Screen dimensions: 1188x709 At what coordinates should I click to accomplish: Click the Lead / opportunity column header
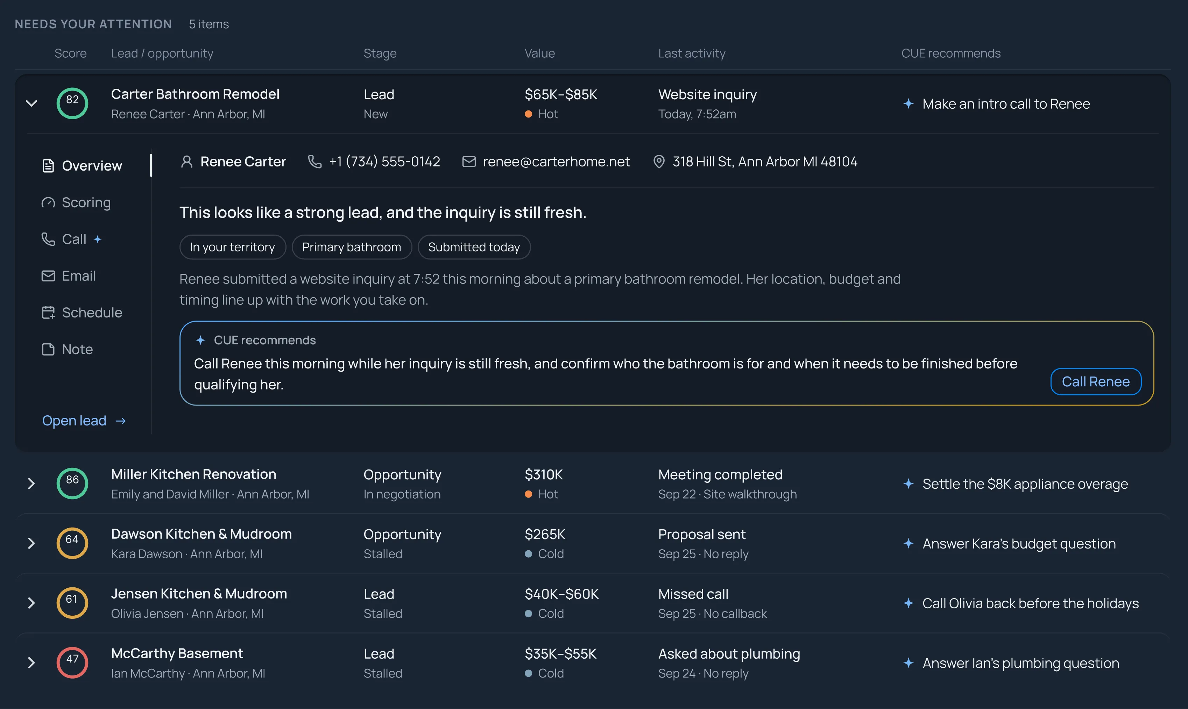(162, 53)
